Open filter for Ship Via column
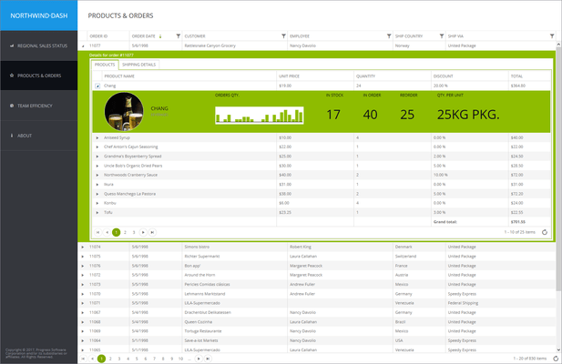 (552, 36)
